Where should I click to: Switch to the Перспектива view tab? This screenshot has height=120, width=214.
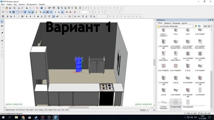10,110
